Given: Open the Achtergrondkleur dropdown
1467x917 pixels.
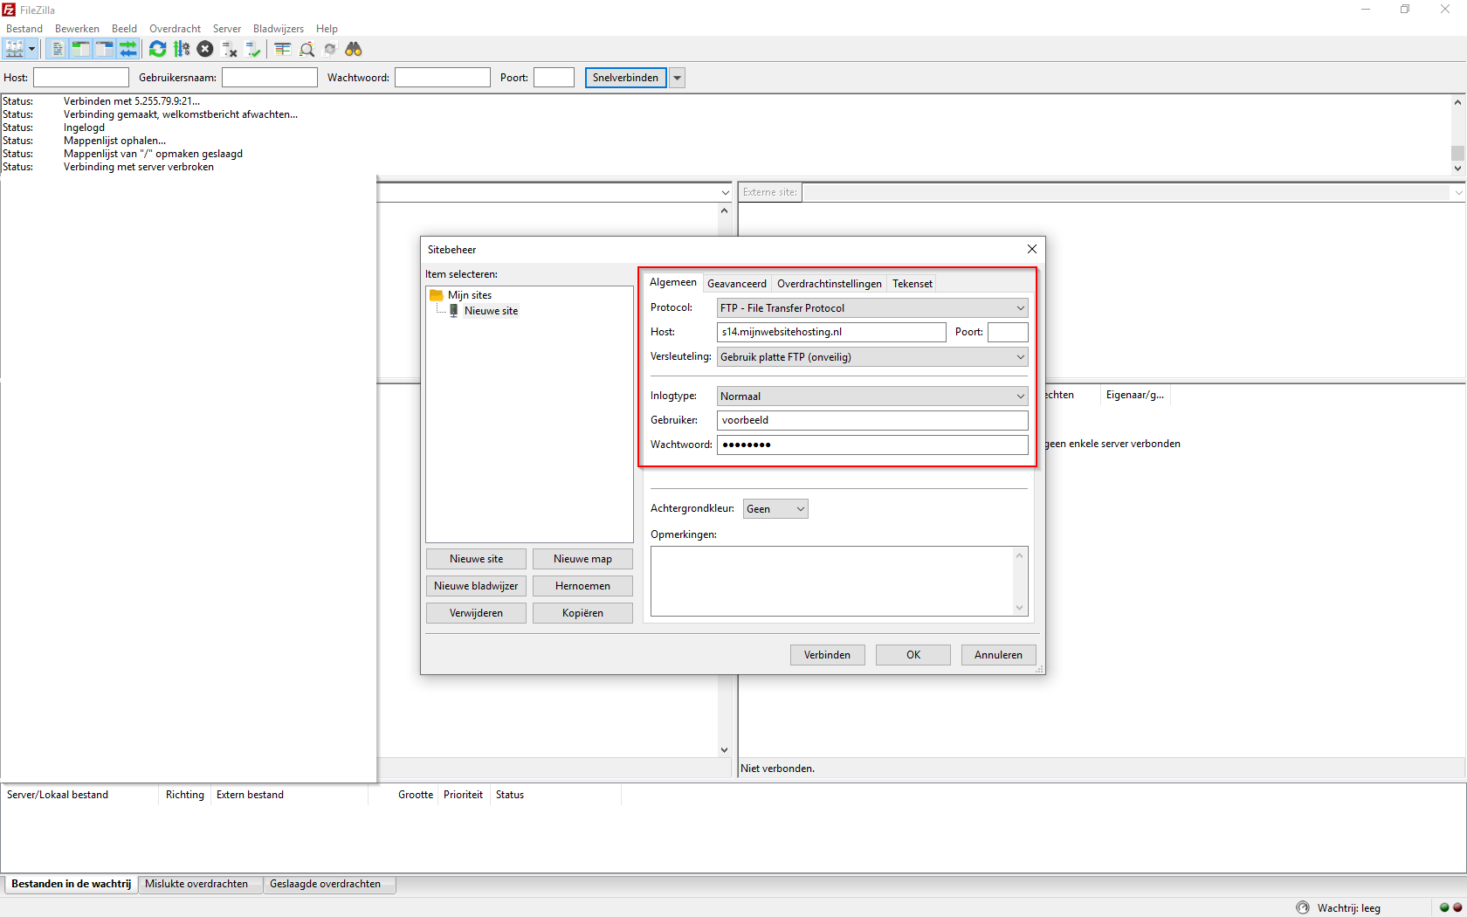Looking at the screenshot, I should click(775, 509).
